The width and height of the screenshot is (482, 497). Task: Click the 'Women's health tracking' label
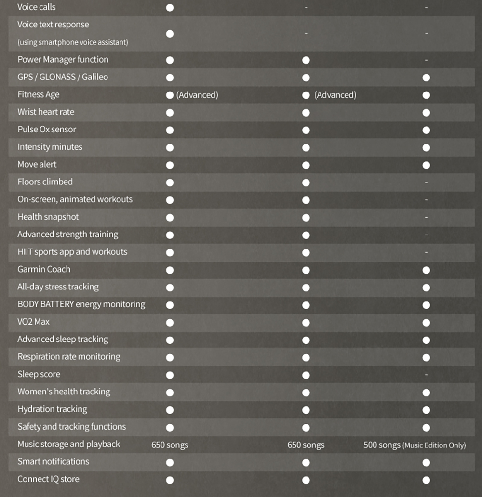point(64,392)
